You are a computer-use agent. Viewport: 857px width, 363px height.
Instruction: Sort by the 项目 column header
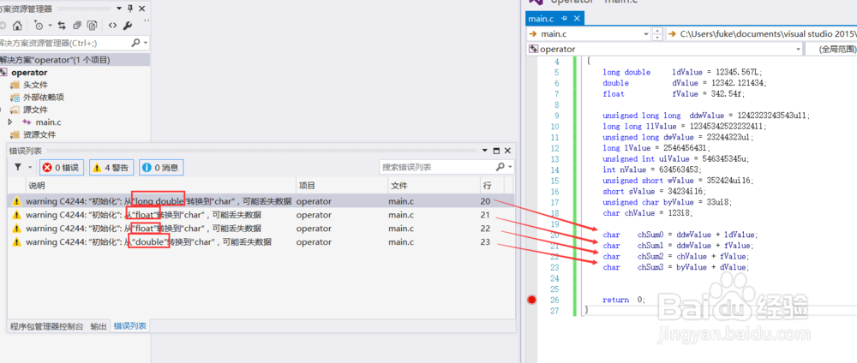(x=342, y=186)
